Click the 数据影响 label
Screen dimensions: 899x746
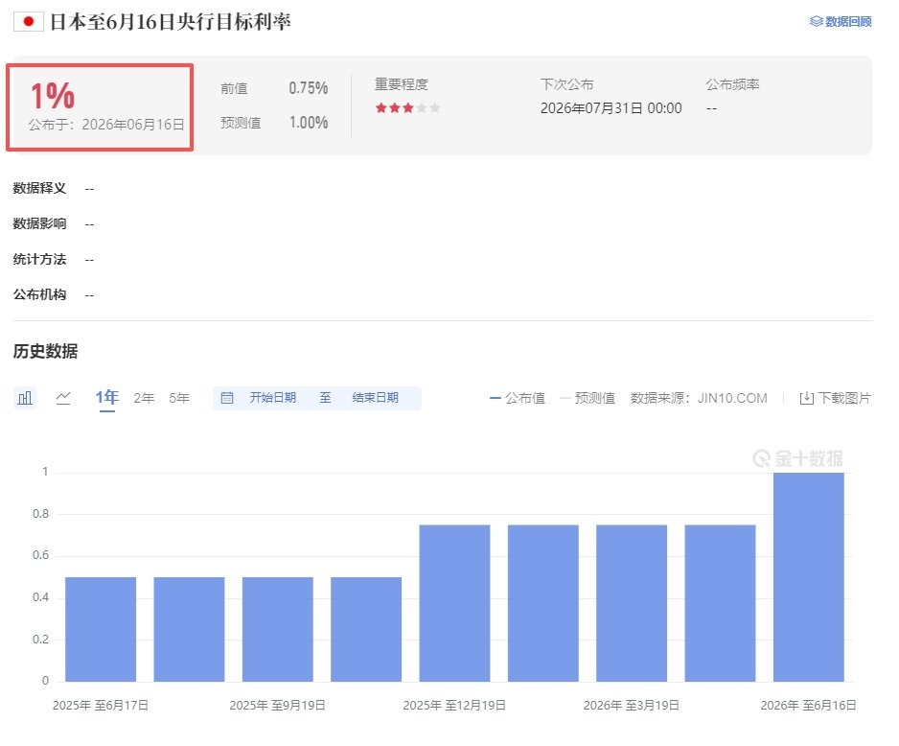click(39, 223)
